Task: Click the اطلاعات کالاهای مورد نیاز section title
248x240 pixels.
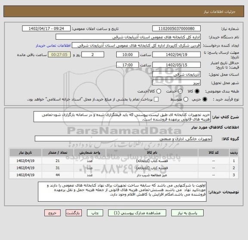Action: coord(215,128)
